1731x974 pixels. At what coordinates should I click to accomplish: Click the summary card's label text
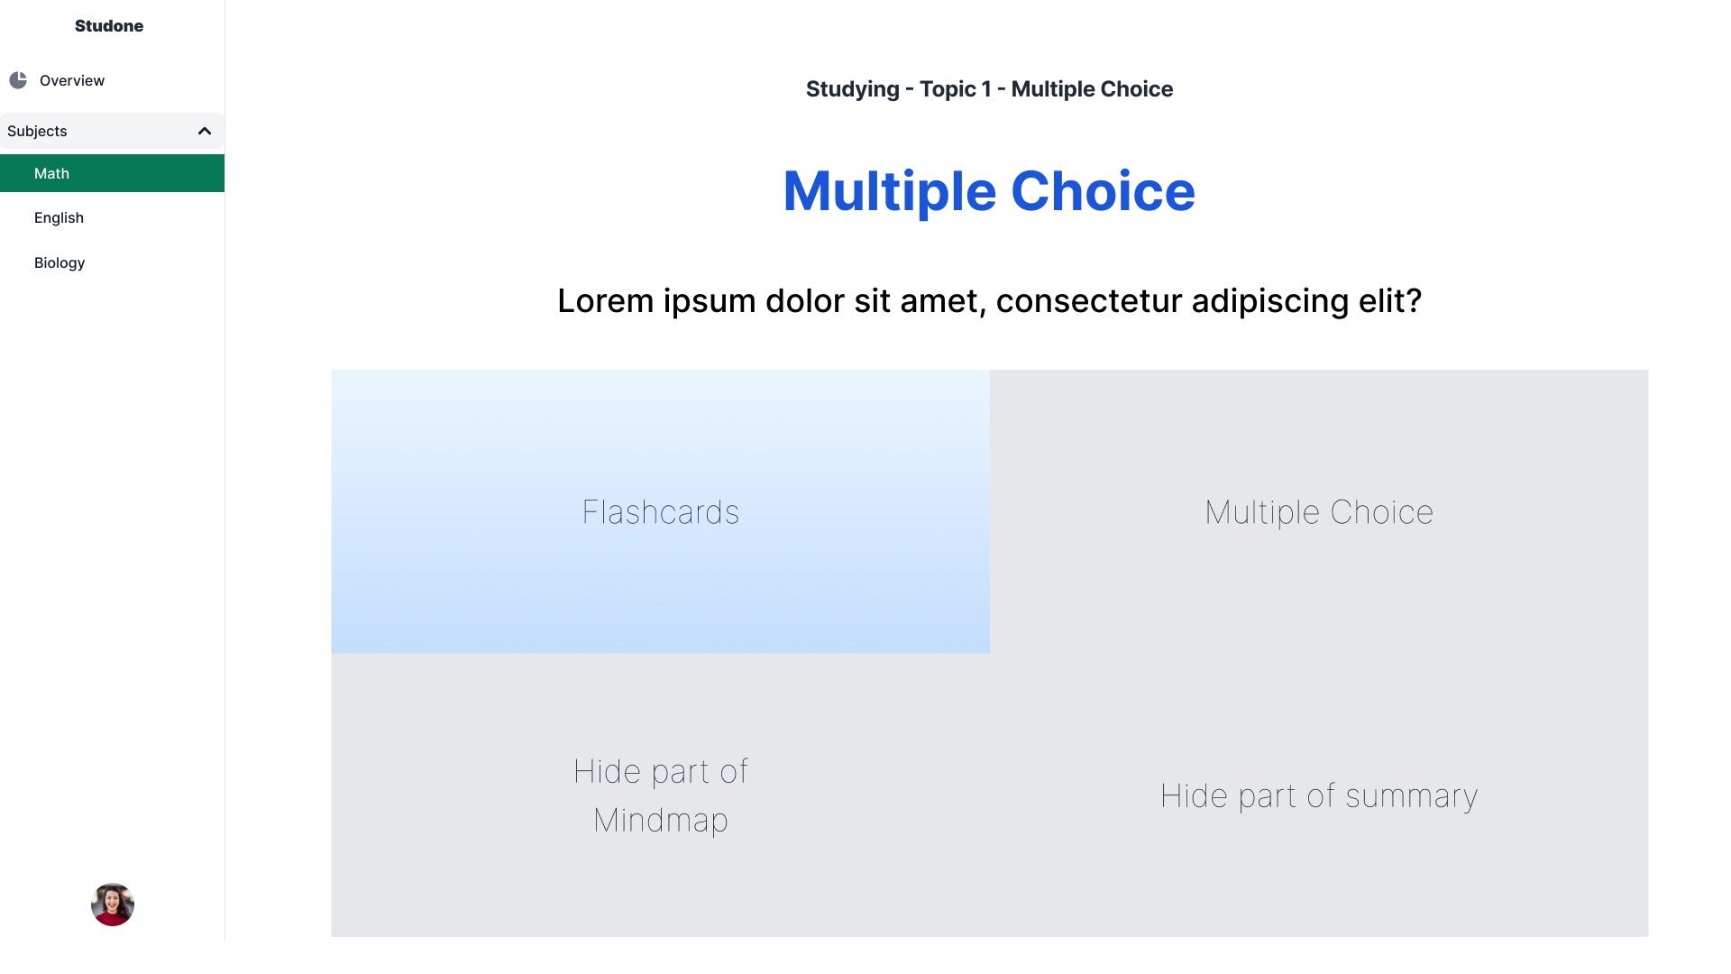coord(1319,796)
